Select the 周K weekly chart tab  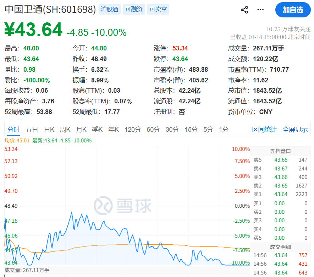coord(65,130)
